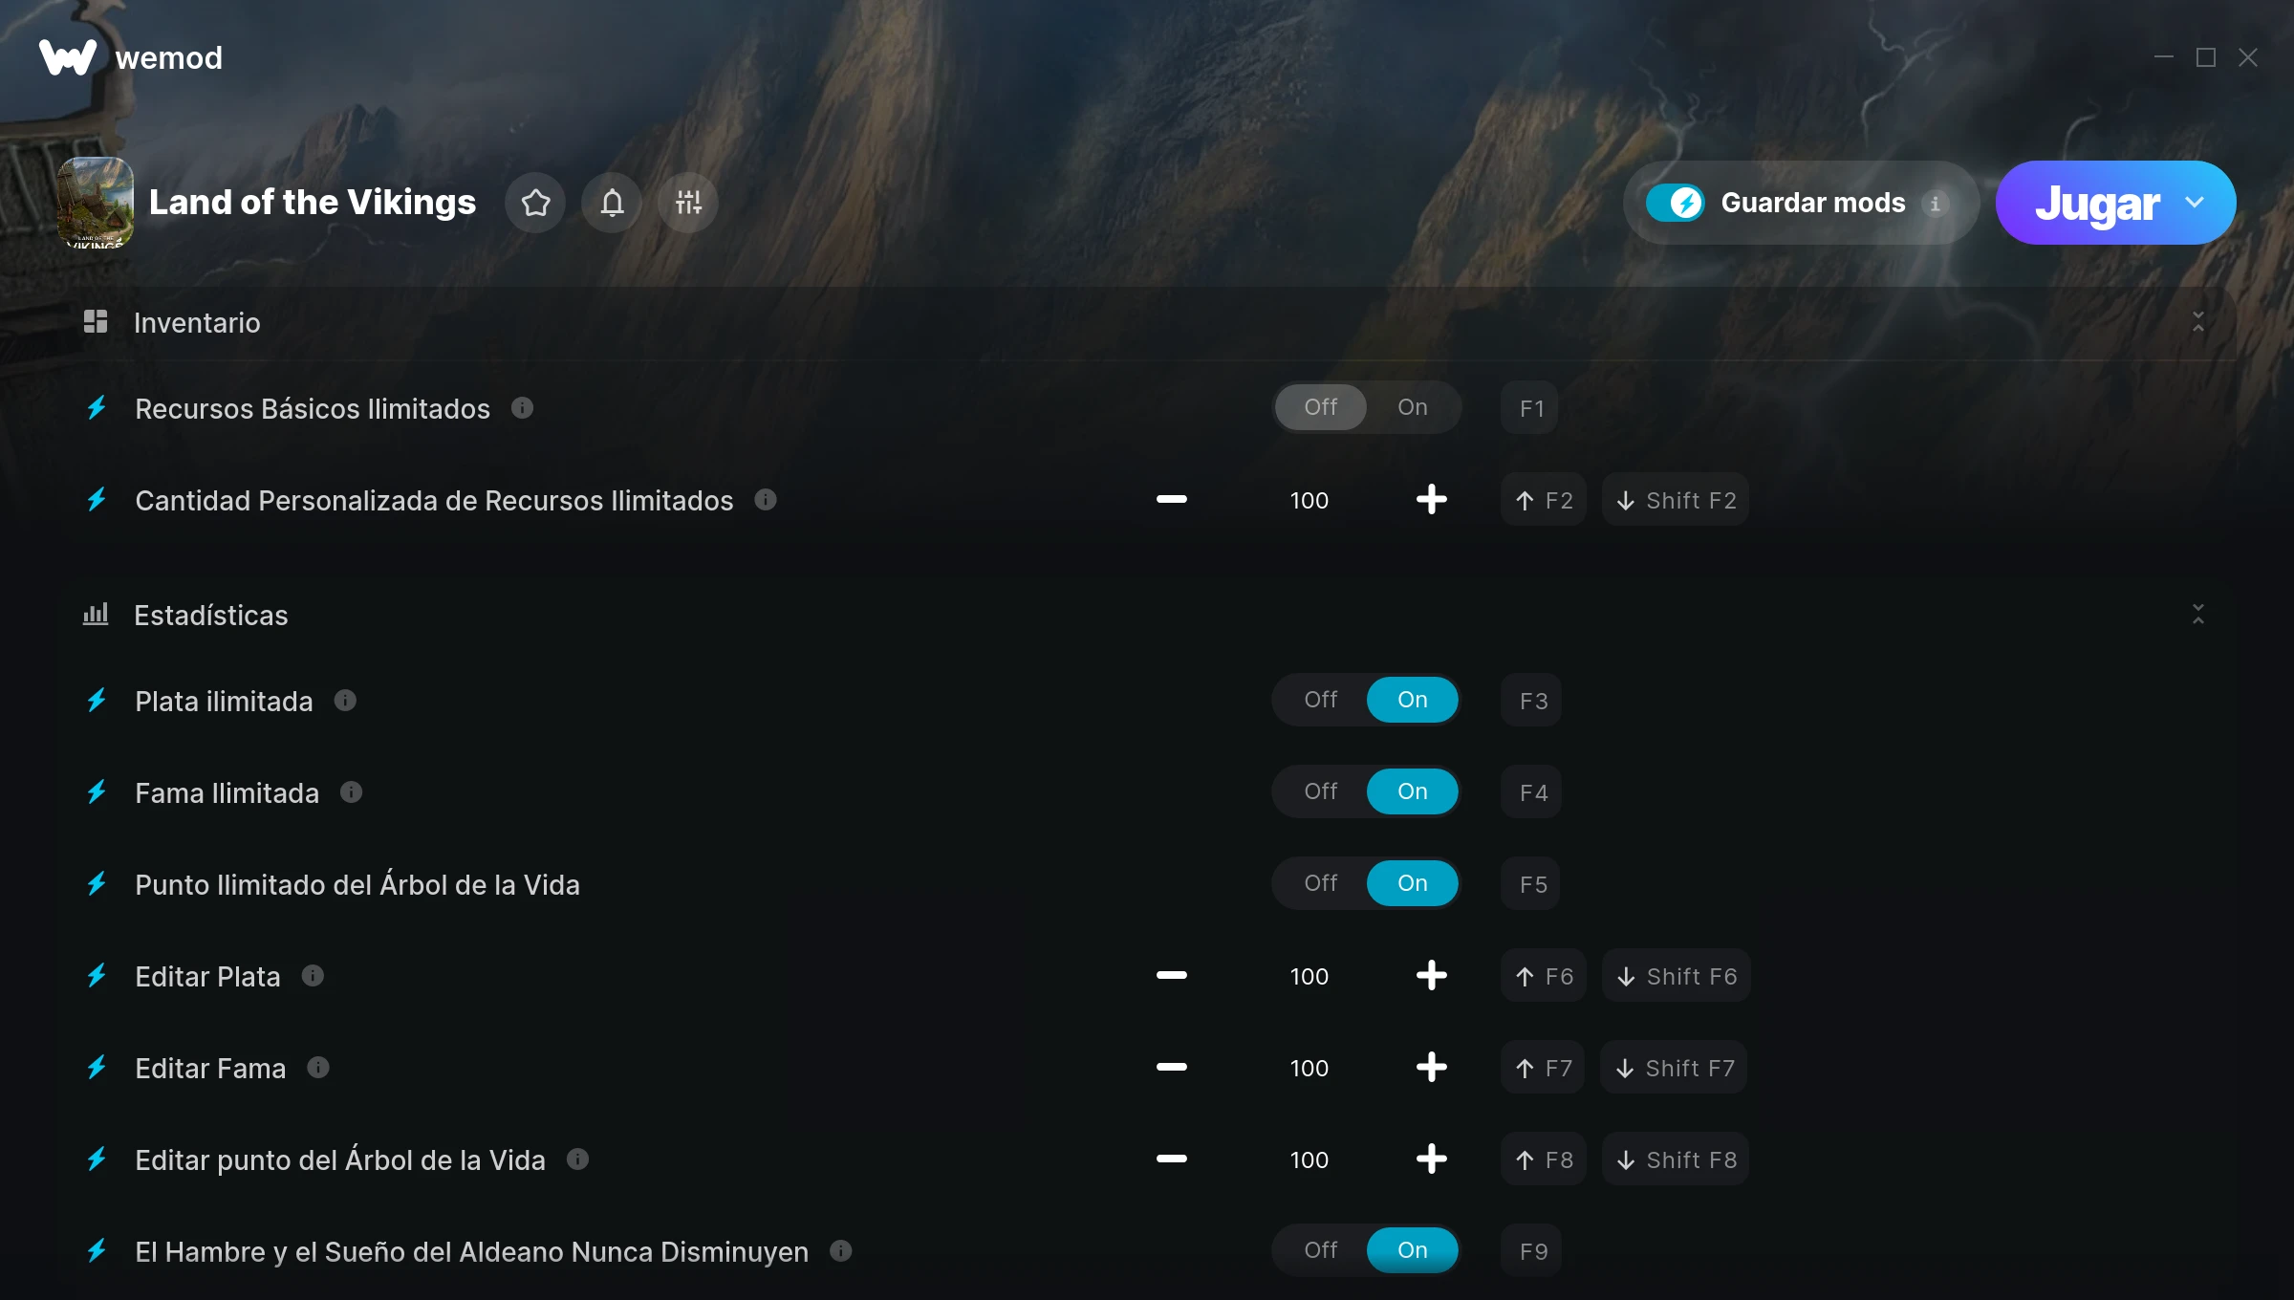Open the mod settings sliders icon
The width and height of the screenshot is (2294, 1300).
point(688,203)
